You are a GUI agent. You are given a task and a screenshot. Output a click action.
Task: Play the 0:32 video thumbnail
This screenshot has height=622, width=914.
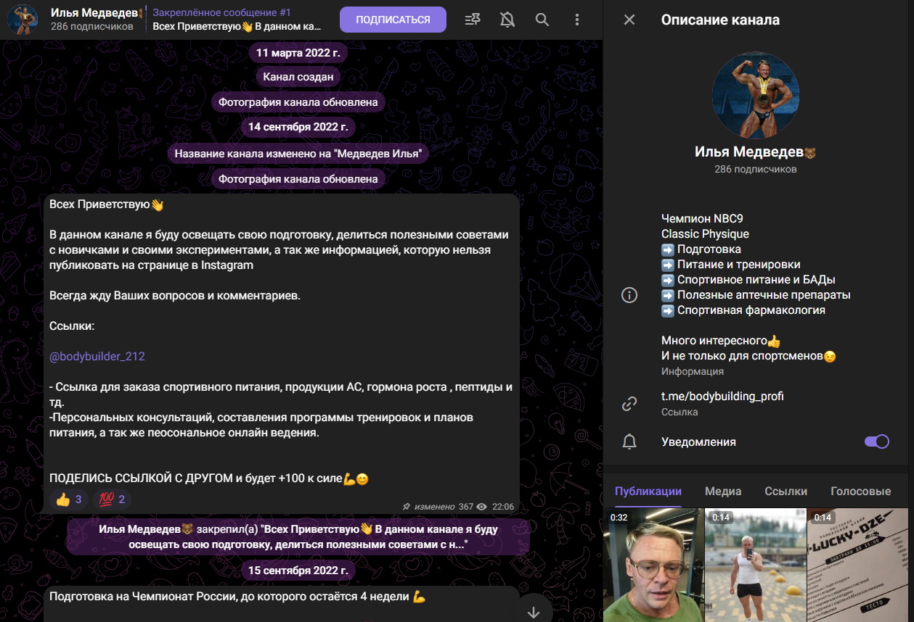point(653,565)
